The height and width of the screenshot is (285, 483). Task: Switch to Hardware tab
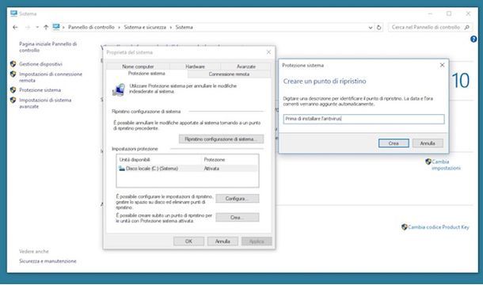pos(195,66)
